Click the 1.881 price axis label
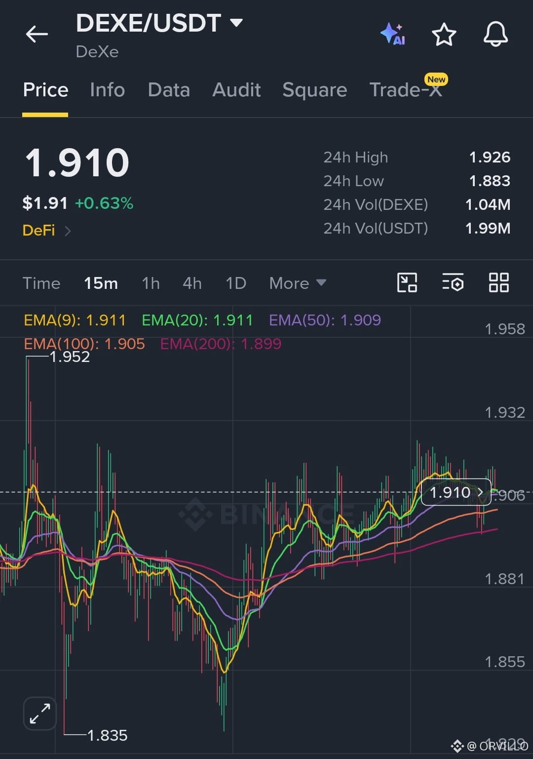The width and height of the screenshot is (533, 759). 505,579
